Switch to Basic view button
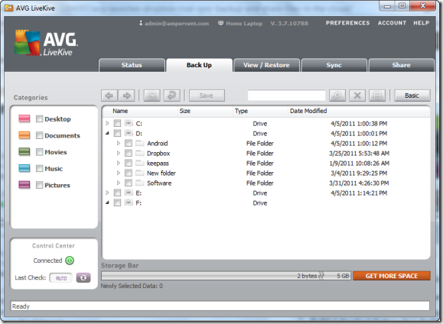Screen dimensions: 443x324 tap(412, 96)
